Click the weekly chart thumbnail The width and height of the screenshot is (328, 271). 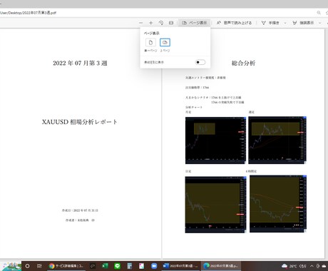point(277,140)
